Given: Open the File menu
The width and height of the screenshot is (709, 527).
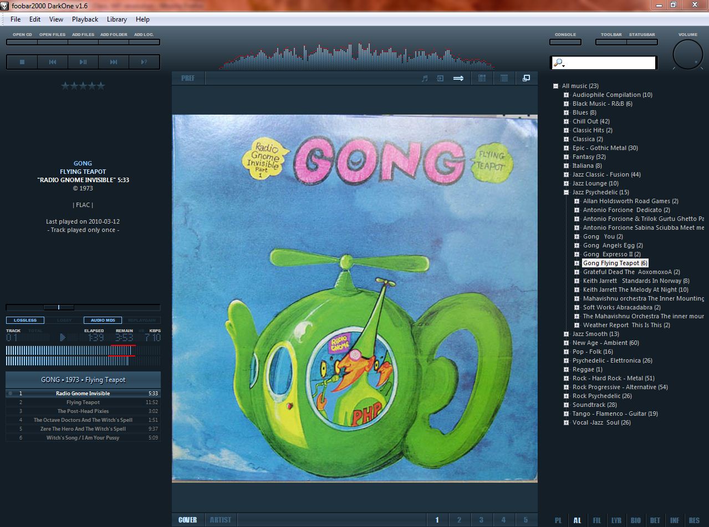Looking at the screenshot, I should tap(16, 19).
